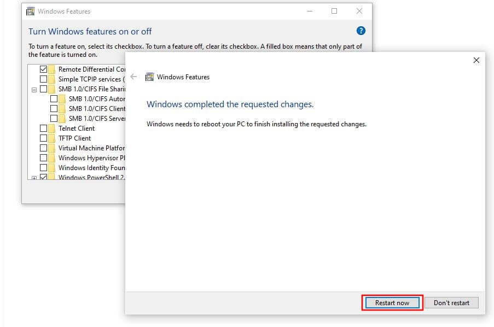This screenshot has height=327, width=494.
Task: Check the SMB 1.0/CIFS File Sharing box
Action: [43, 89]
